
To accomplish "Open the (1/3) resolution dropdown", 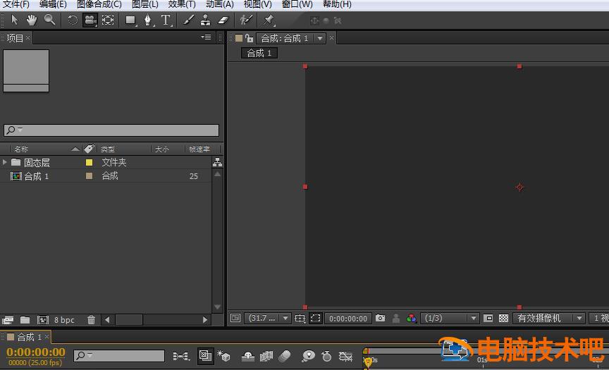I will 450,319.
